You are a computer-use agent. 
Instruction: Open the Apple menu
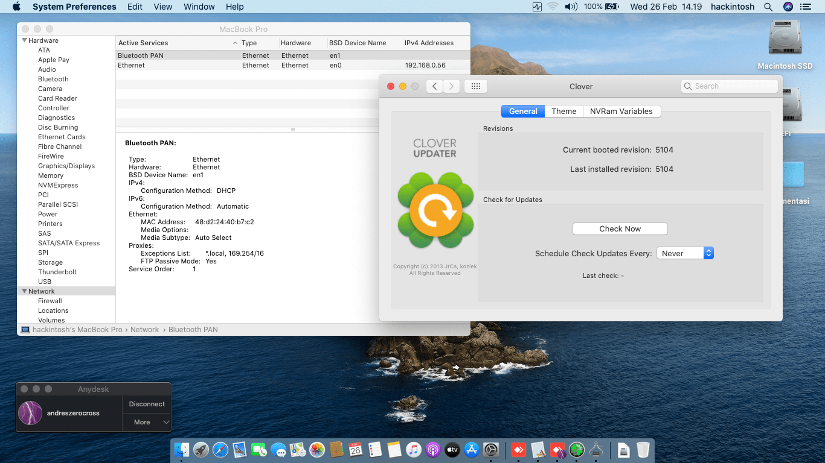tap(16, 7)
